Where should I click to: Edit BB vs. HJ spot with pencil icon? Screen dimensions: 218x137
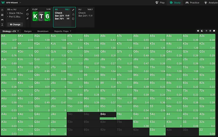coord(27,10)
